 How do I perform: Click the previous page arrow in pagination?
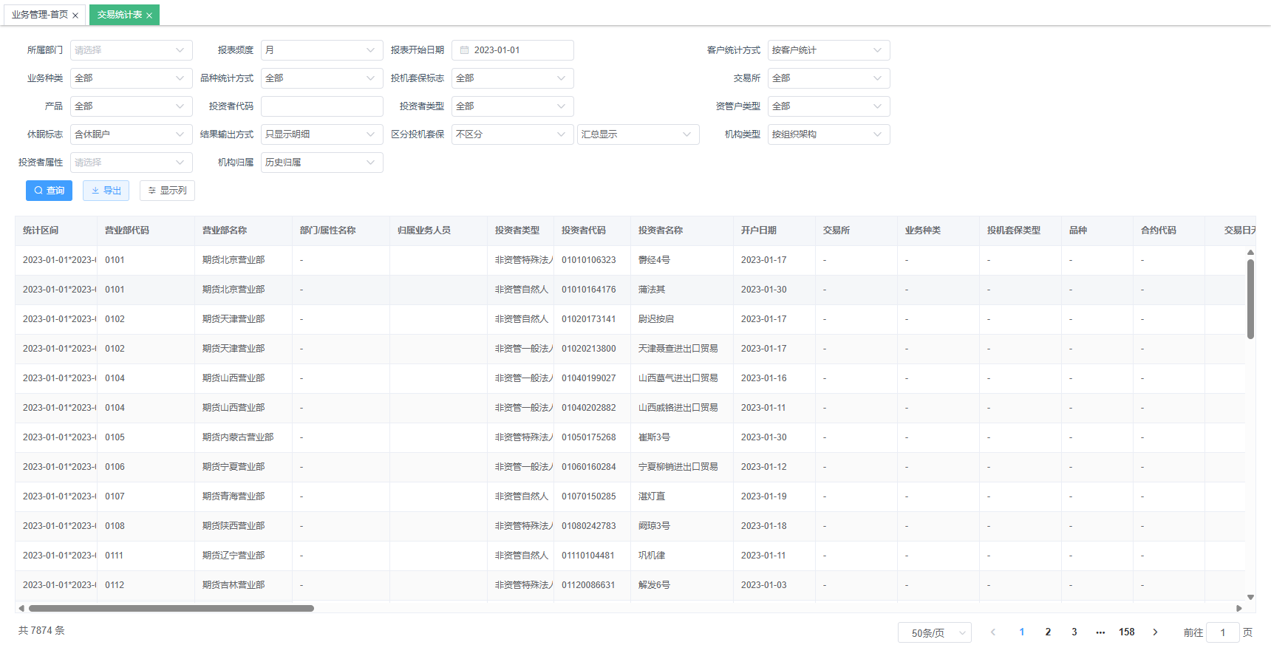tap(993, 632)
